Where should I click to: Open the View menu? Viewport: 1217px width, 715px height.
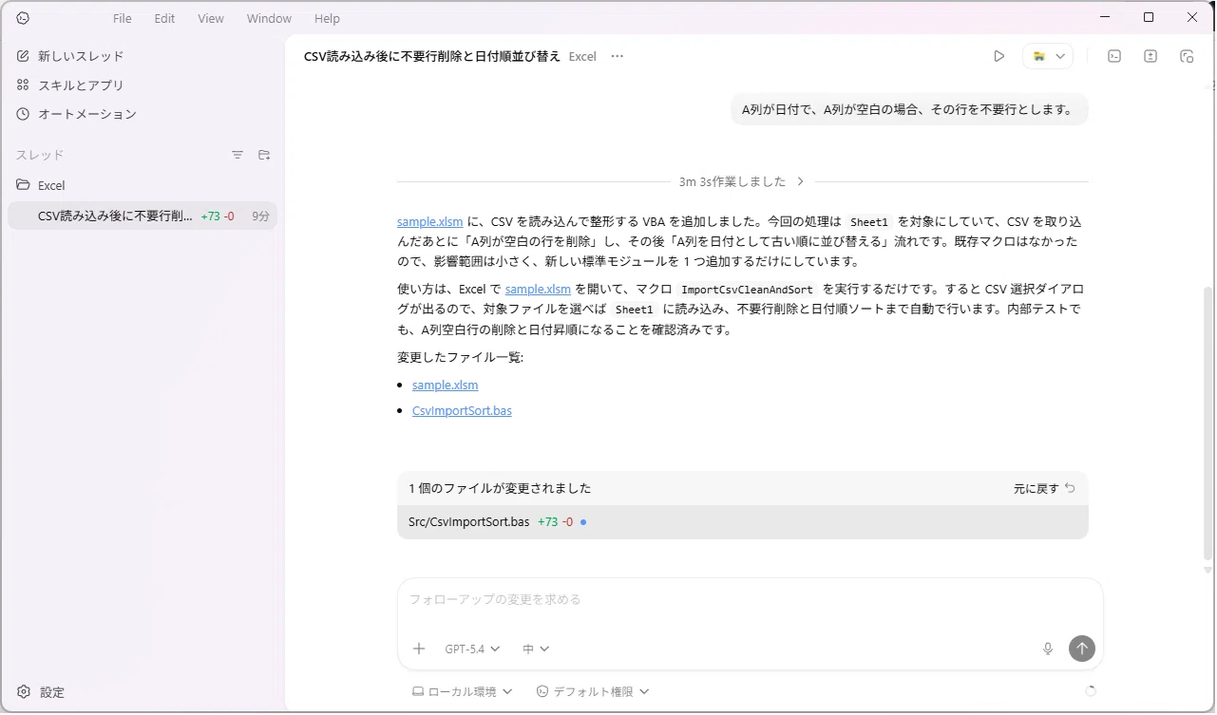pos(211,18)
